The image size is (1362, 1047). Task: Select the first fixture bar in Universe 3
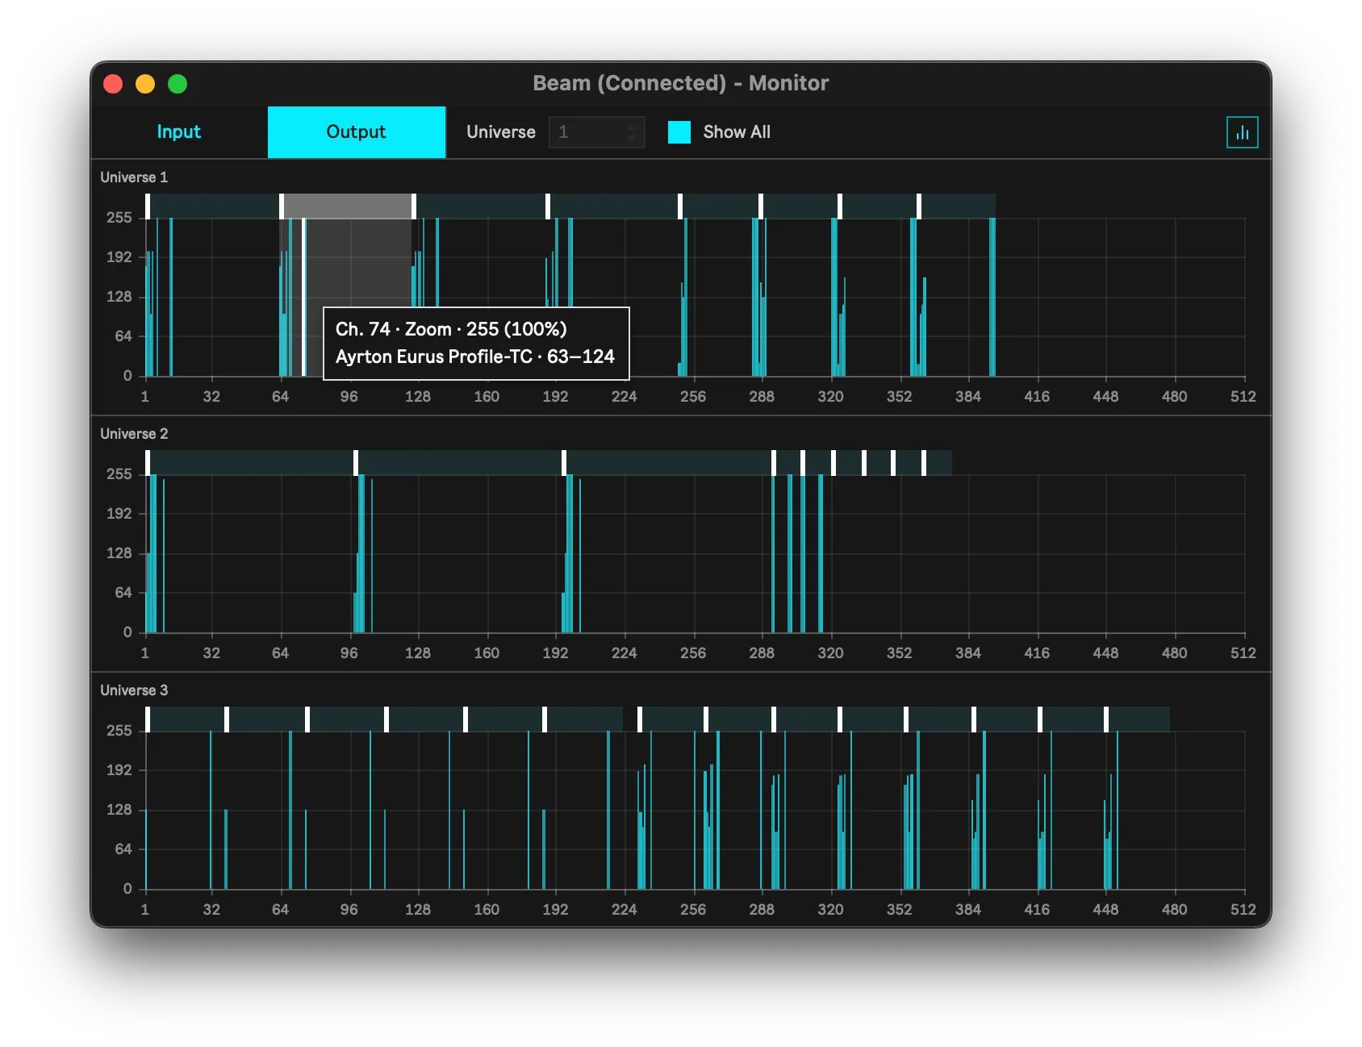[x=186, y=720]
